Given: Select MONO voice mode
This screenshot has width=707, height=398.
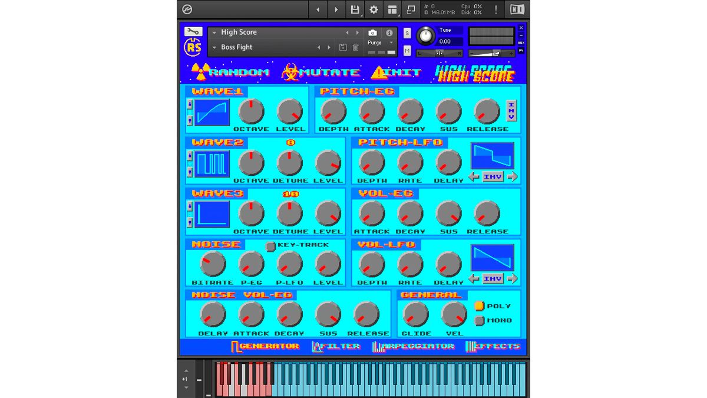Looking at the screenshot, I should point(480,321).
